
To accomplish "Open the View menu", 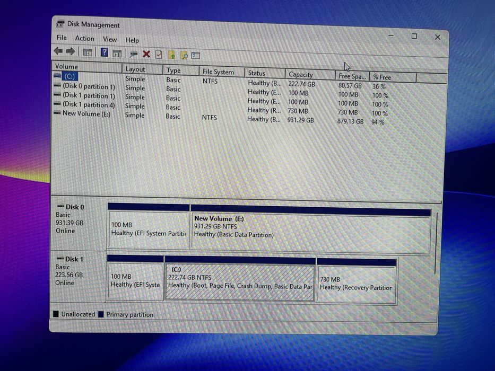I will pos(109,39).
